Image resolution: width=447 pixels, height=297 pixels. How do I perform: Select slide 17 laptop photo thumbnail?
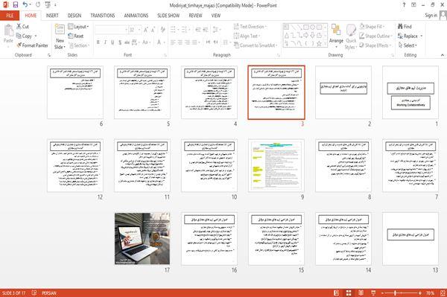click(142, 239)
